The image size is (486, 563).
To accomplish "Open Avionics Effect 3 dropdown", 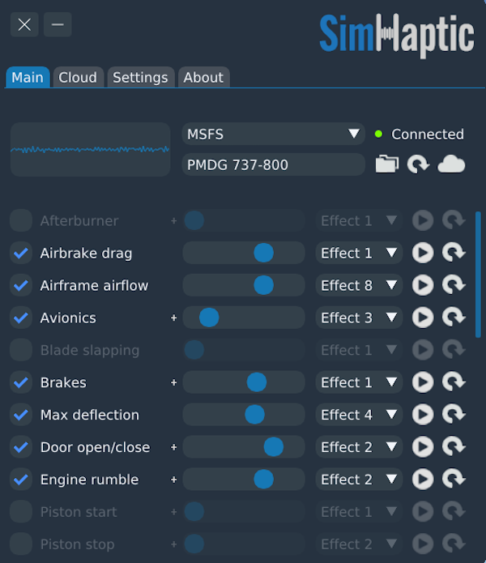I will (359, 318).
